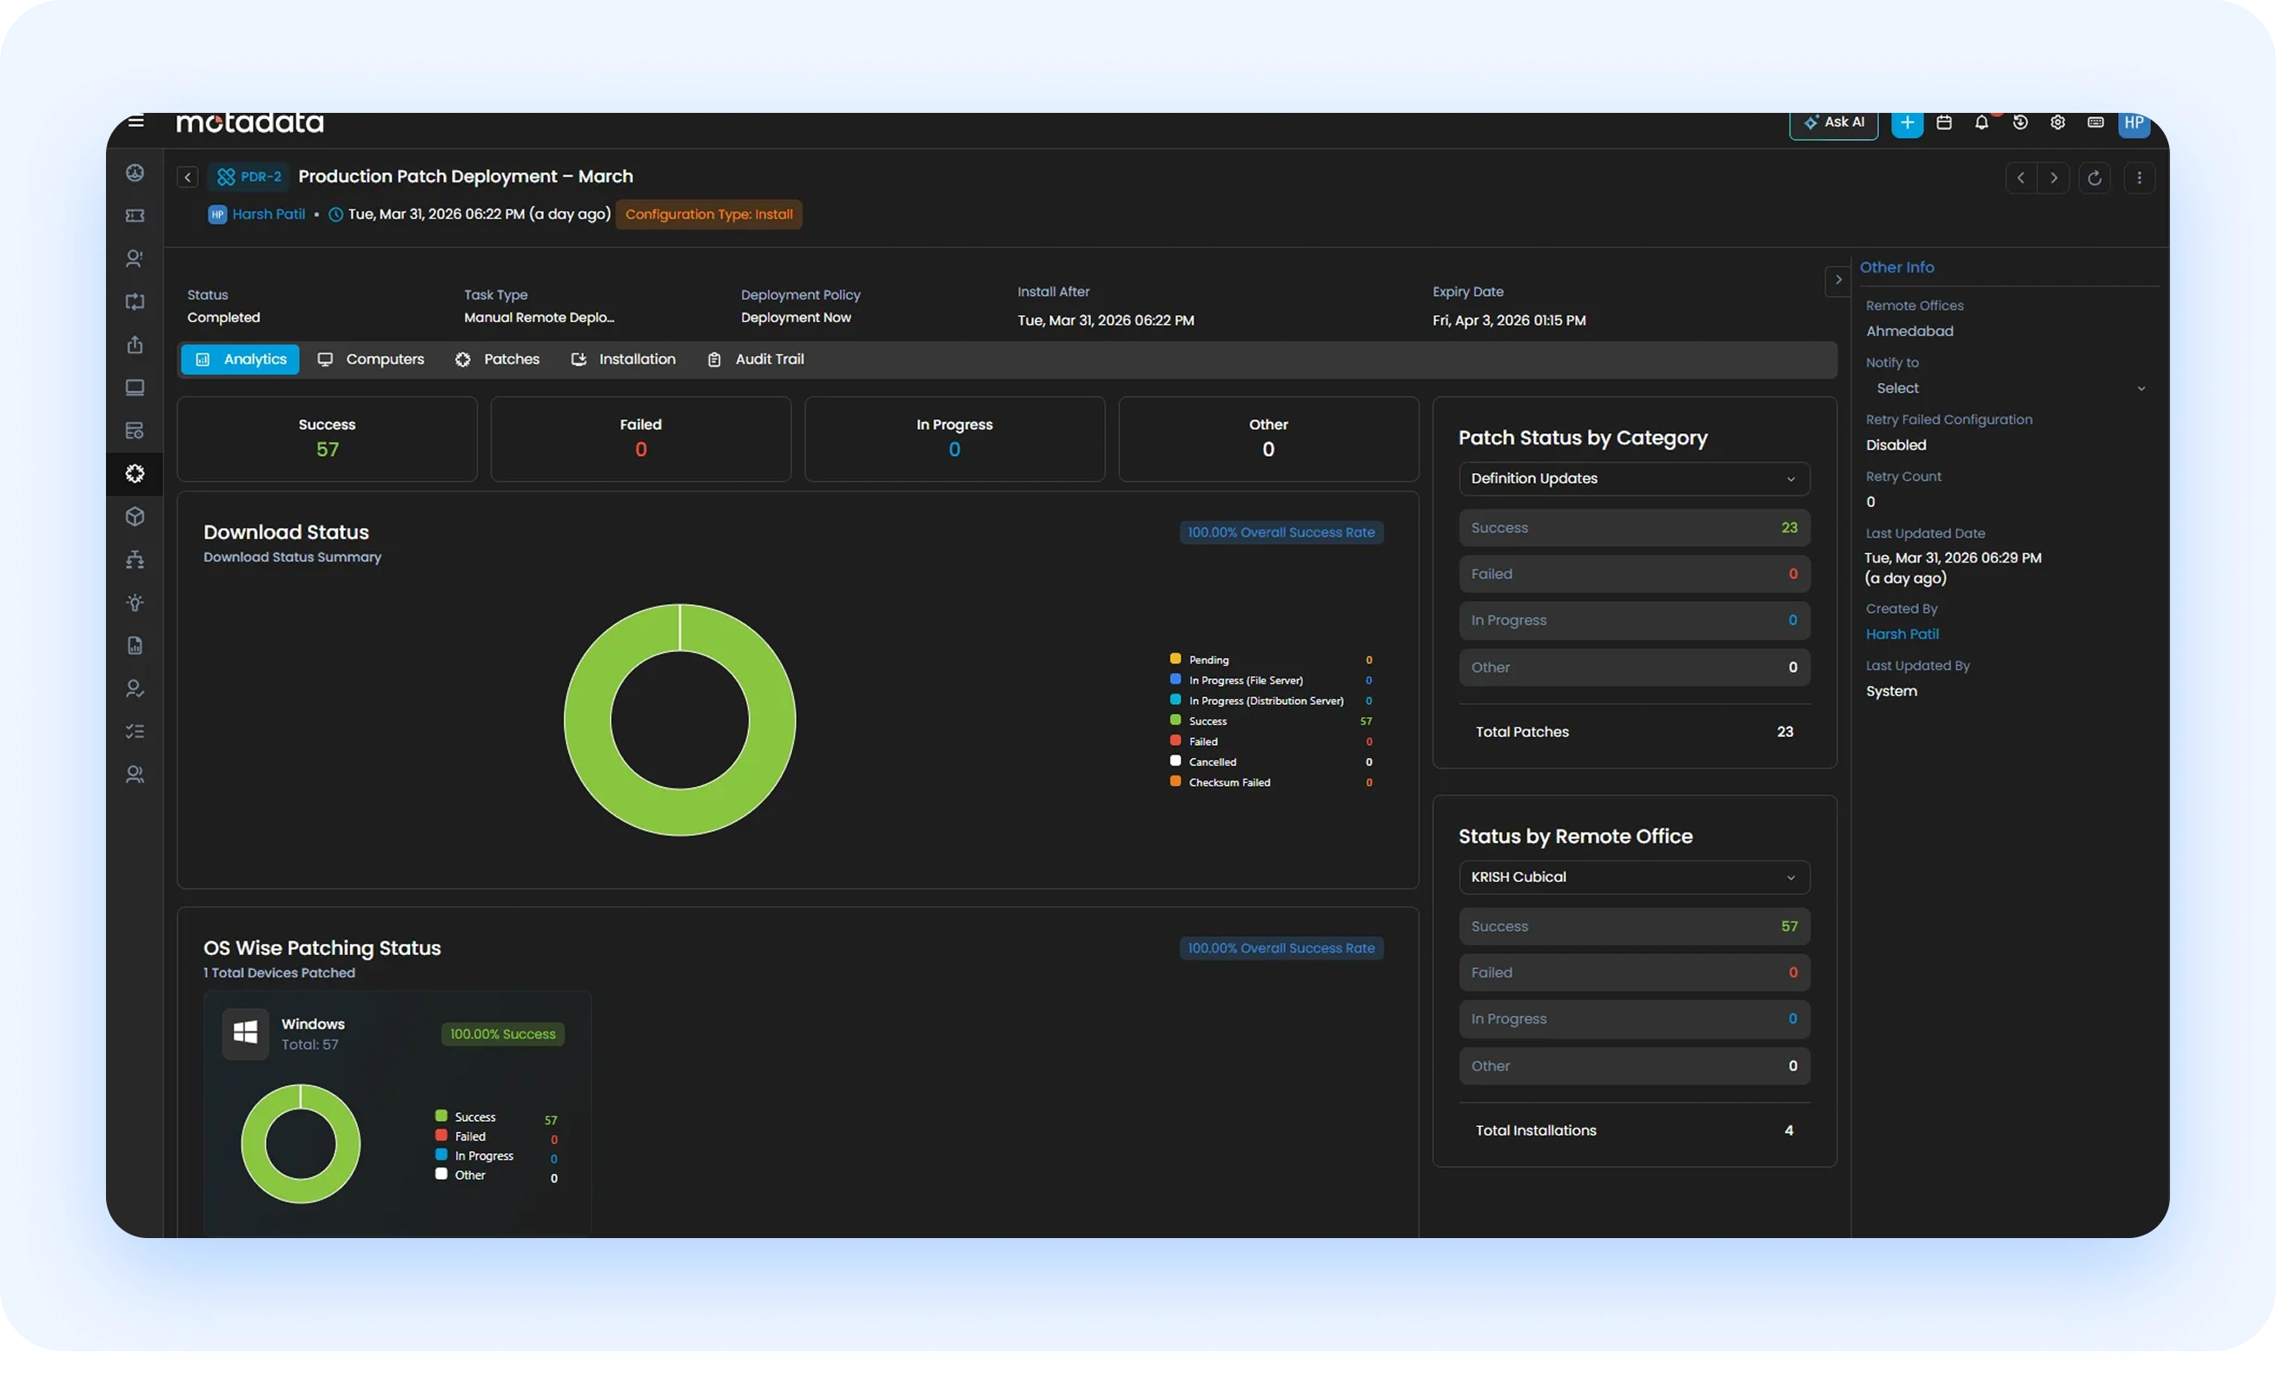Open the download history clock icon

pyautogui.click(x=2020, y=122)
